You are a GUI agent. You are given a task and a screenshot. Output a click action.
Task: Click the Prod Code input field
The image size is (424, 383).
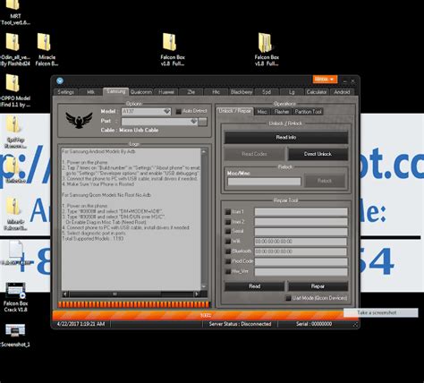(301, 261)
